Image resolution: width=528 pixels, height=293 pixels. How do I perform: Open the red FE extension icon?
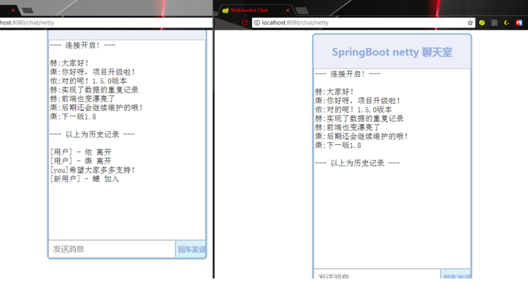[519, 22]
